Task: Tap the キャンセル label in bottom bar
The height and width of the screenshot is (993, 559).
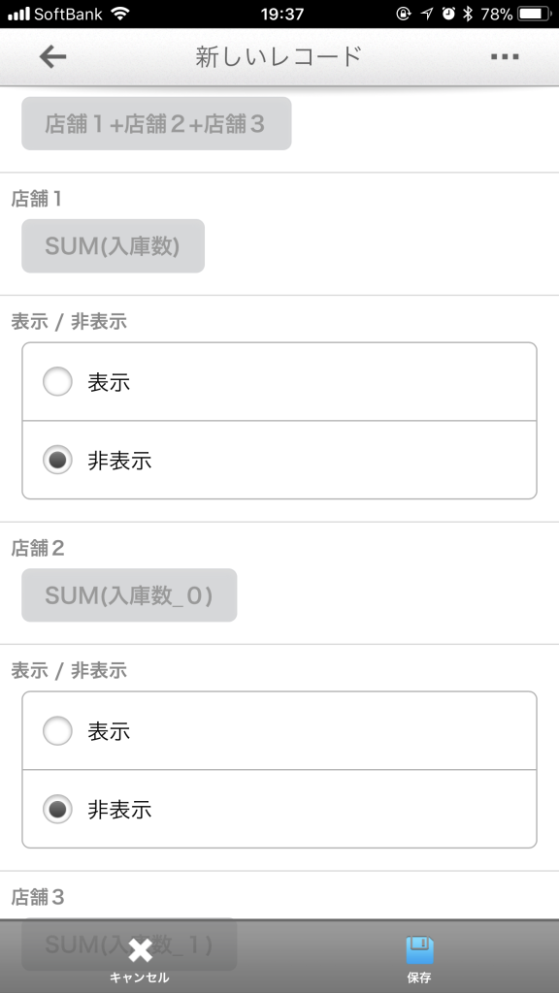Action: [140, 977]
